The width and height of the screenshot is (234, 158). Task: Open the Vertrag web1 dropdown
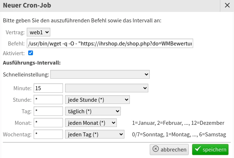[x=38, y=32]
